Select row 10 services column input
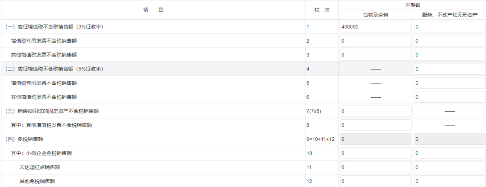The image size is (486, 187). (x=449, y=153)
